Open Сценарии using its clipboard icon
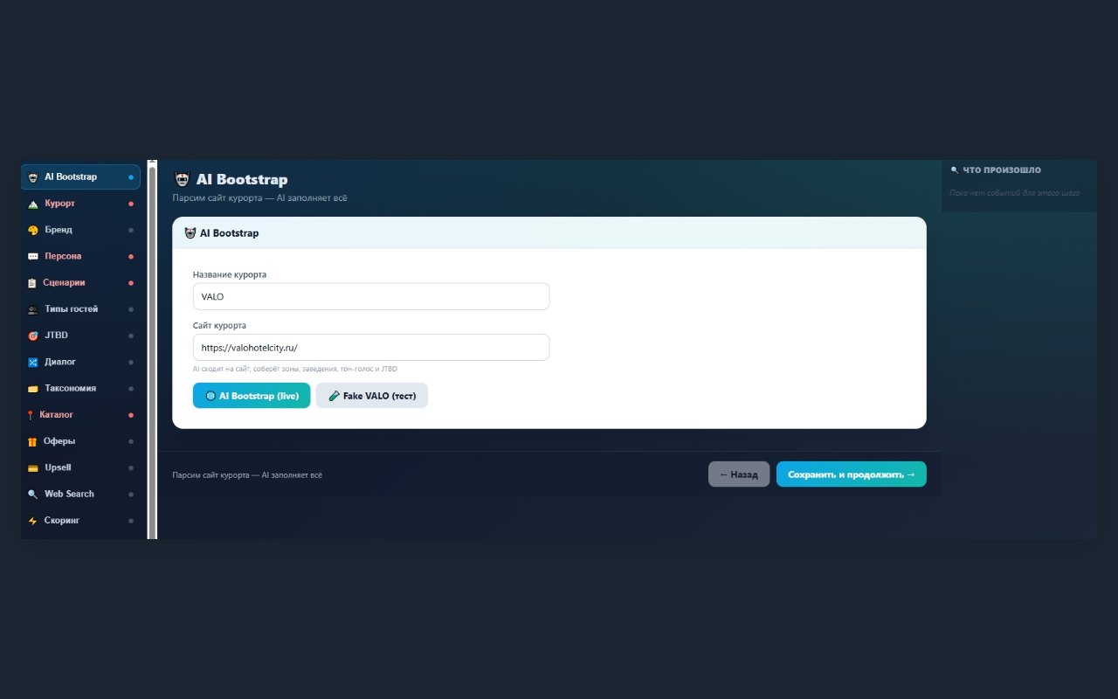1118x699 pixels. (32, 283)
